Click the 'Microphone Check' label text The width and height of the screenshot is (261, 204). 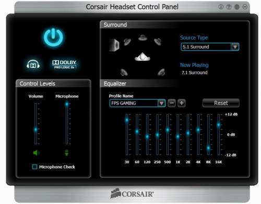coord(57,167)
